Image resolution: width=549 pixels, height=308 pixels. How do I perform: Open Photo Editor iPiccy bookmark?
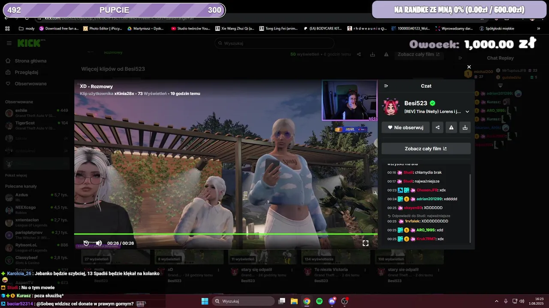pos(103,28)
